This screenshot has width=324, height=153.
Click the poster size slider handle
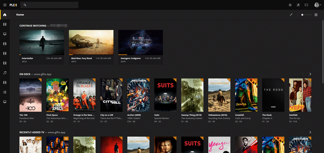(x=302, y=15)
